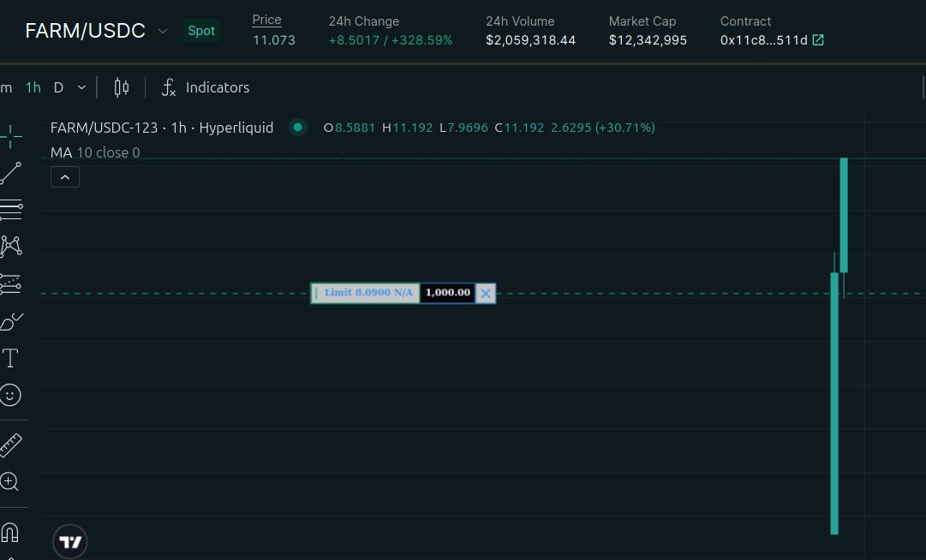This screenshot has height=560, width=926.
Task: Cancel the 8.0900 limit order
Action: click(486, 293)
